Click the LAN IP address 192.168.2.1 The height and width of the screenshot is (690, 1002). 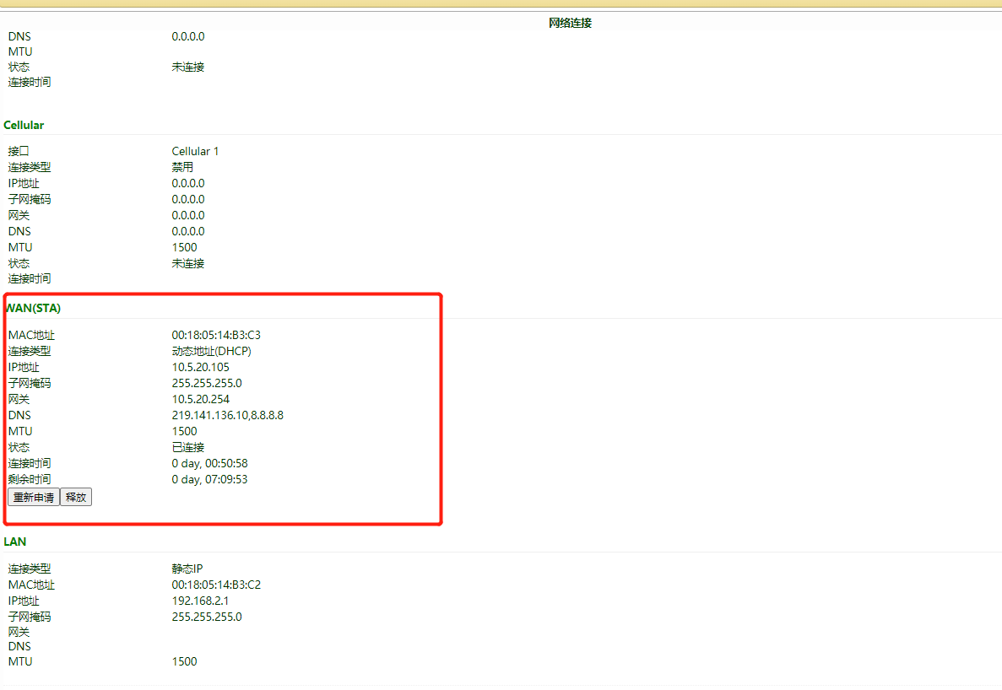(199, 601)
